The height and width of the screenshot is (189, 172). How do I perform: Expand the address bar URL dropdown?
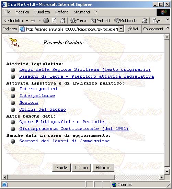[x=121, y=29]
